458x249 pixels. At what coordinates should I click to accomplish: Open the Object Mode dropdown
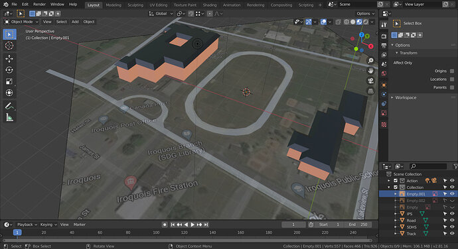tap(21, 22)
